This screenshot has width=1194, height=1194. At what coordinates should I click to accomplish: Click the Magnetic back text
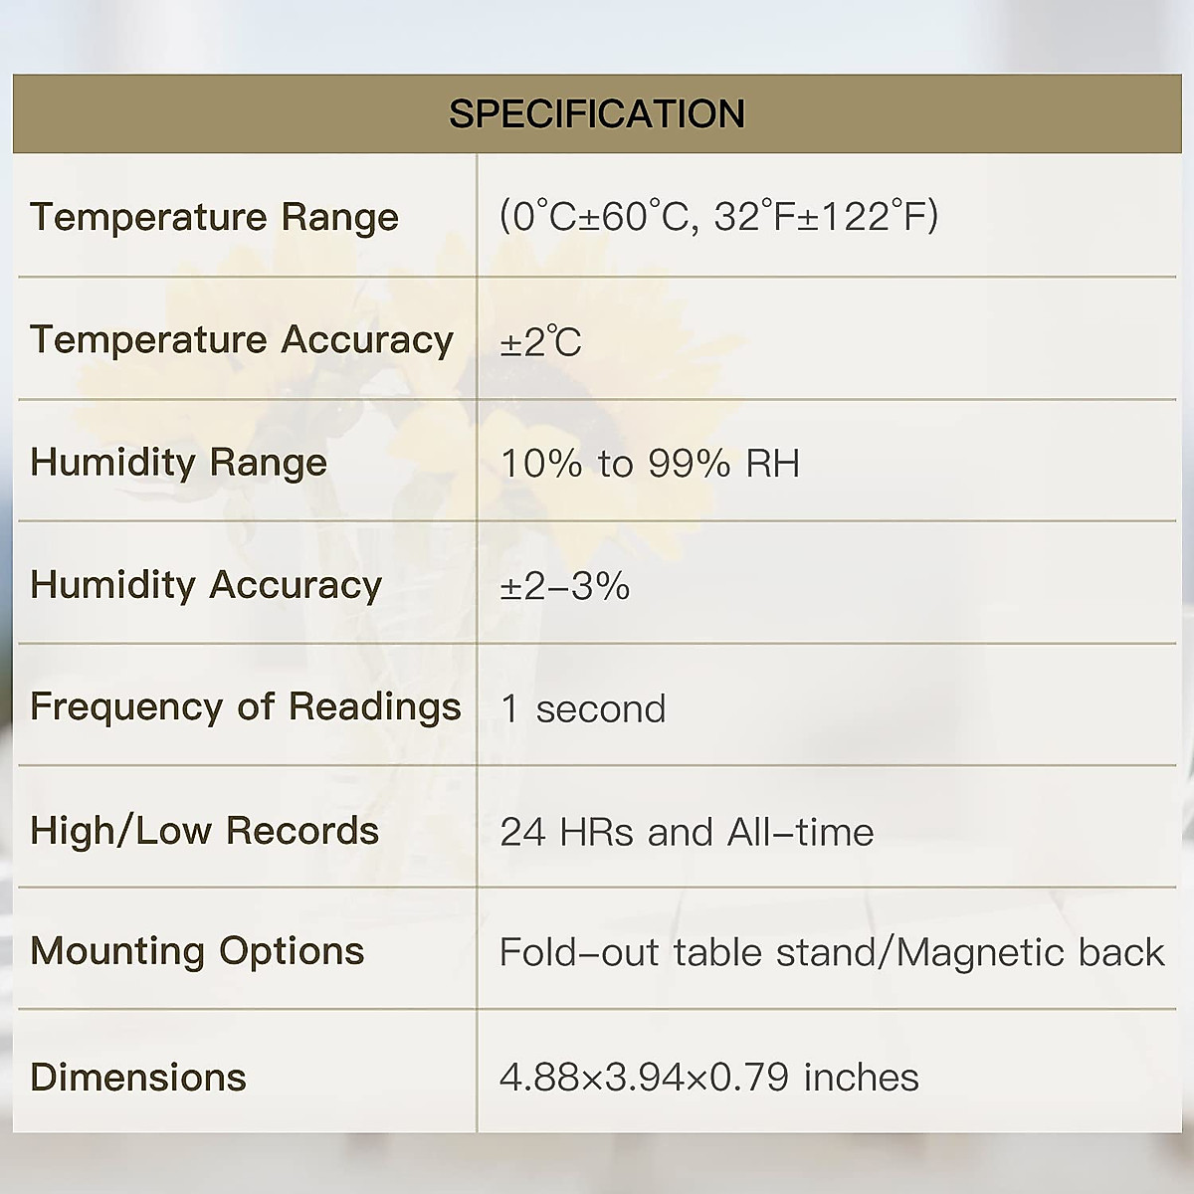[1030, 953]
